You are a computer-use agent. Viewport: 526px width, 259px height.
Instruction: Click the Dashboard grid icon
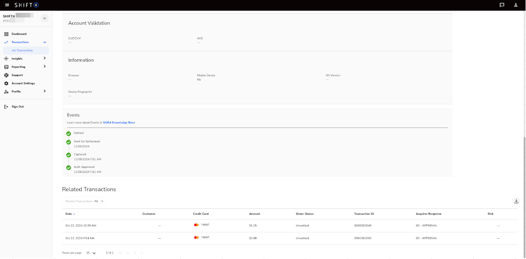(x=6, y=34)
